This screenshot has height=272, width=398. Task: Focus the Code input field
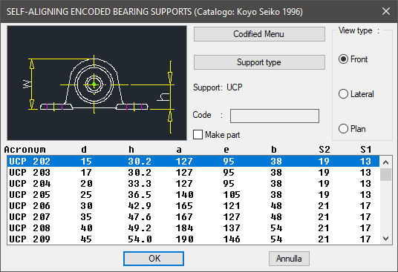tap(275, 116)
